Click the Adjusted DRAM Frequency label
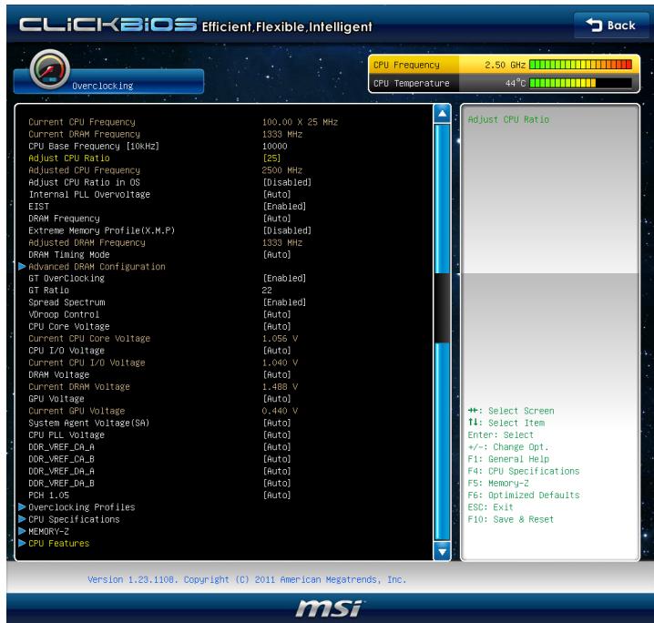Screen dimensions: 654x623 [87, 242]
